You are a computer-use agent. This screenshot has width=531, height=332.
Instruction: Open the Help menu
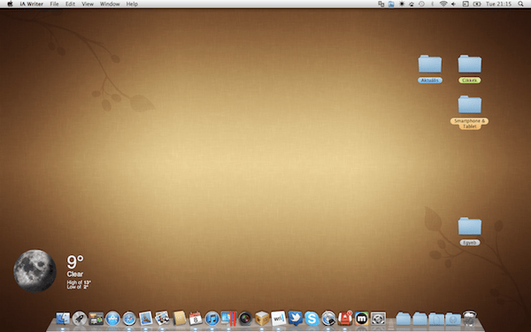click(132, 4)
